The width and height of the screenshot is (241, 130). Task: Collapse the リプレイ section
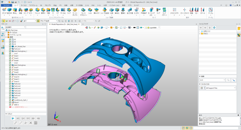(6, 114)
